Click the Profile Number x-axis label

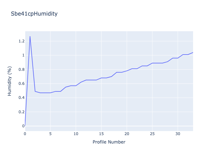109,142
